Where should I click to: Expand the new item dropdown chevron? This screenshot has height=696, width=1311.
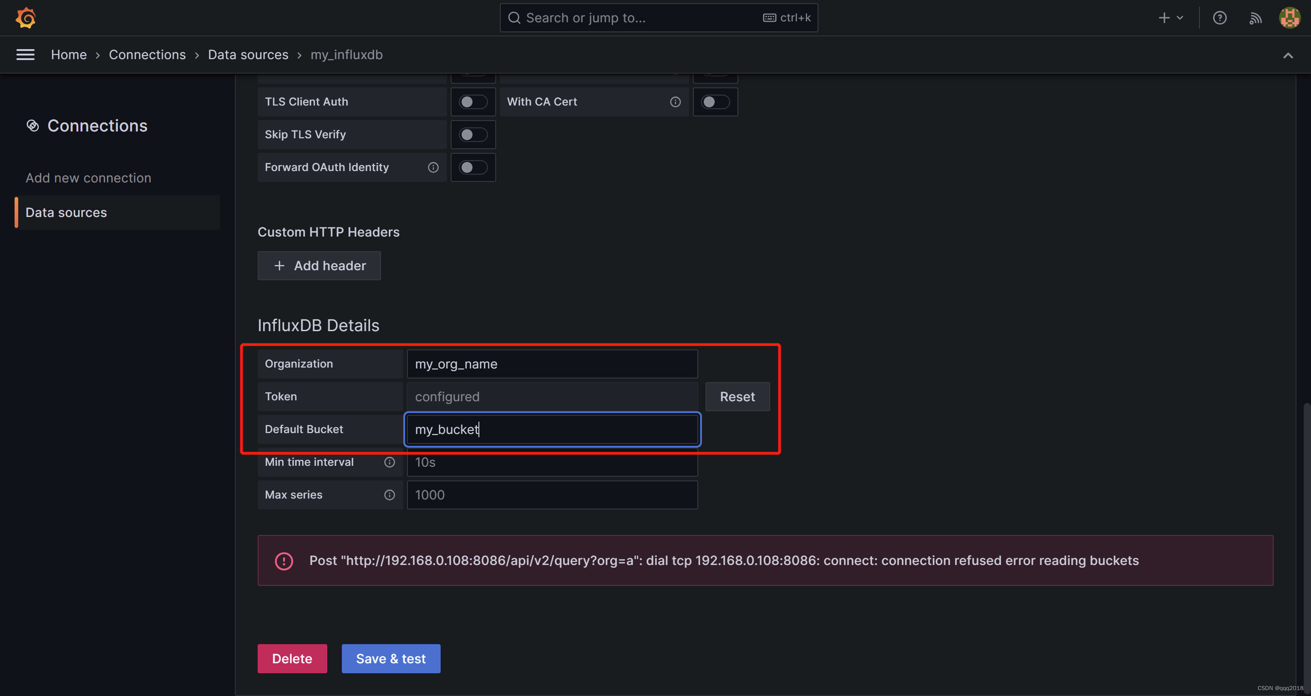point(1180,18)
